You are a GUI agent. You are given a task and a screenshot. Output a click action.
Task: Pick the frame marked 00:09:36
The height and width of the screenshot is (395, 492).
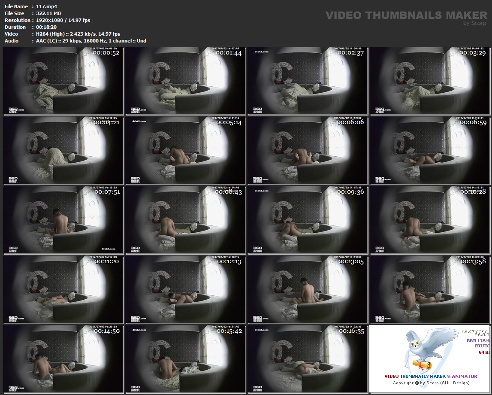point(308,220)
